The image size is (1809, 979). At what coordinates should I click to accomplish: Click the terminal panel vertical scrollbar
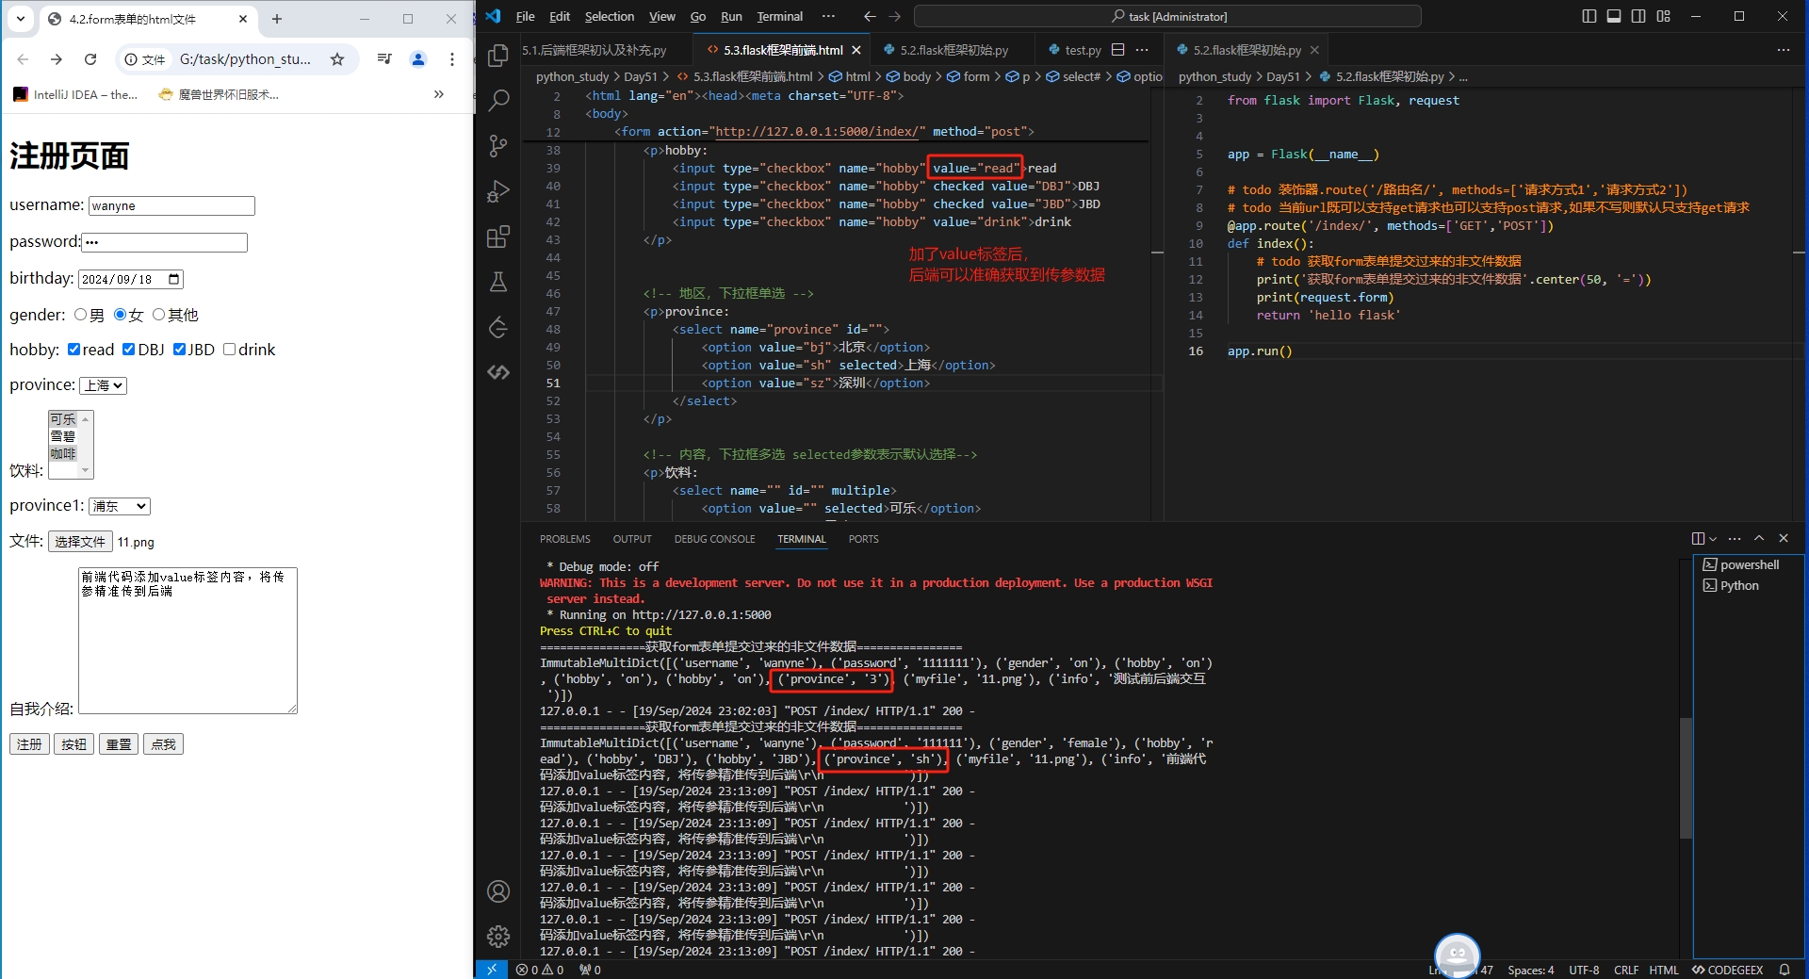coord(1686,777)
